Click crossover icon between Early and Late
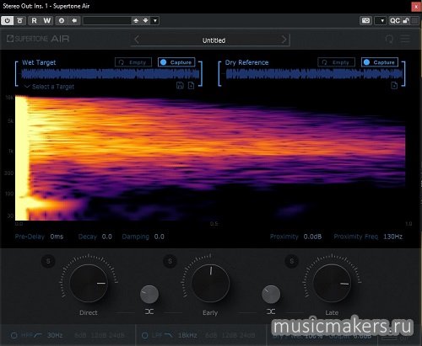Screen dimensions: 422x346 pos(271,311)
